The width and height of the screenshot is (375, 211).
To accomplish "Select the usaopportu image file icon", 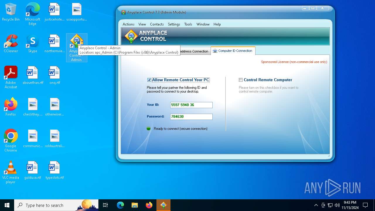I will (x=76, y=12).
